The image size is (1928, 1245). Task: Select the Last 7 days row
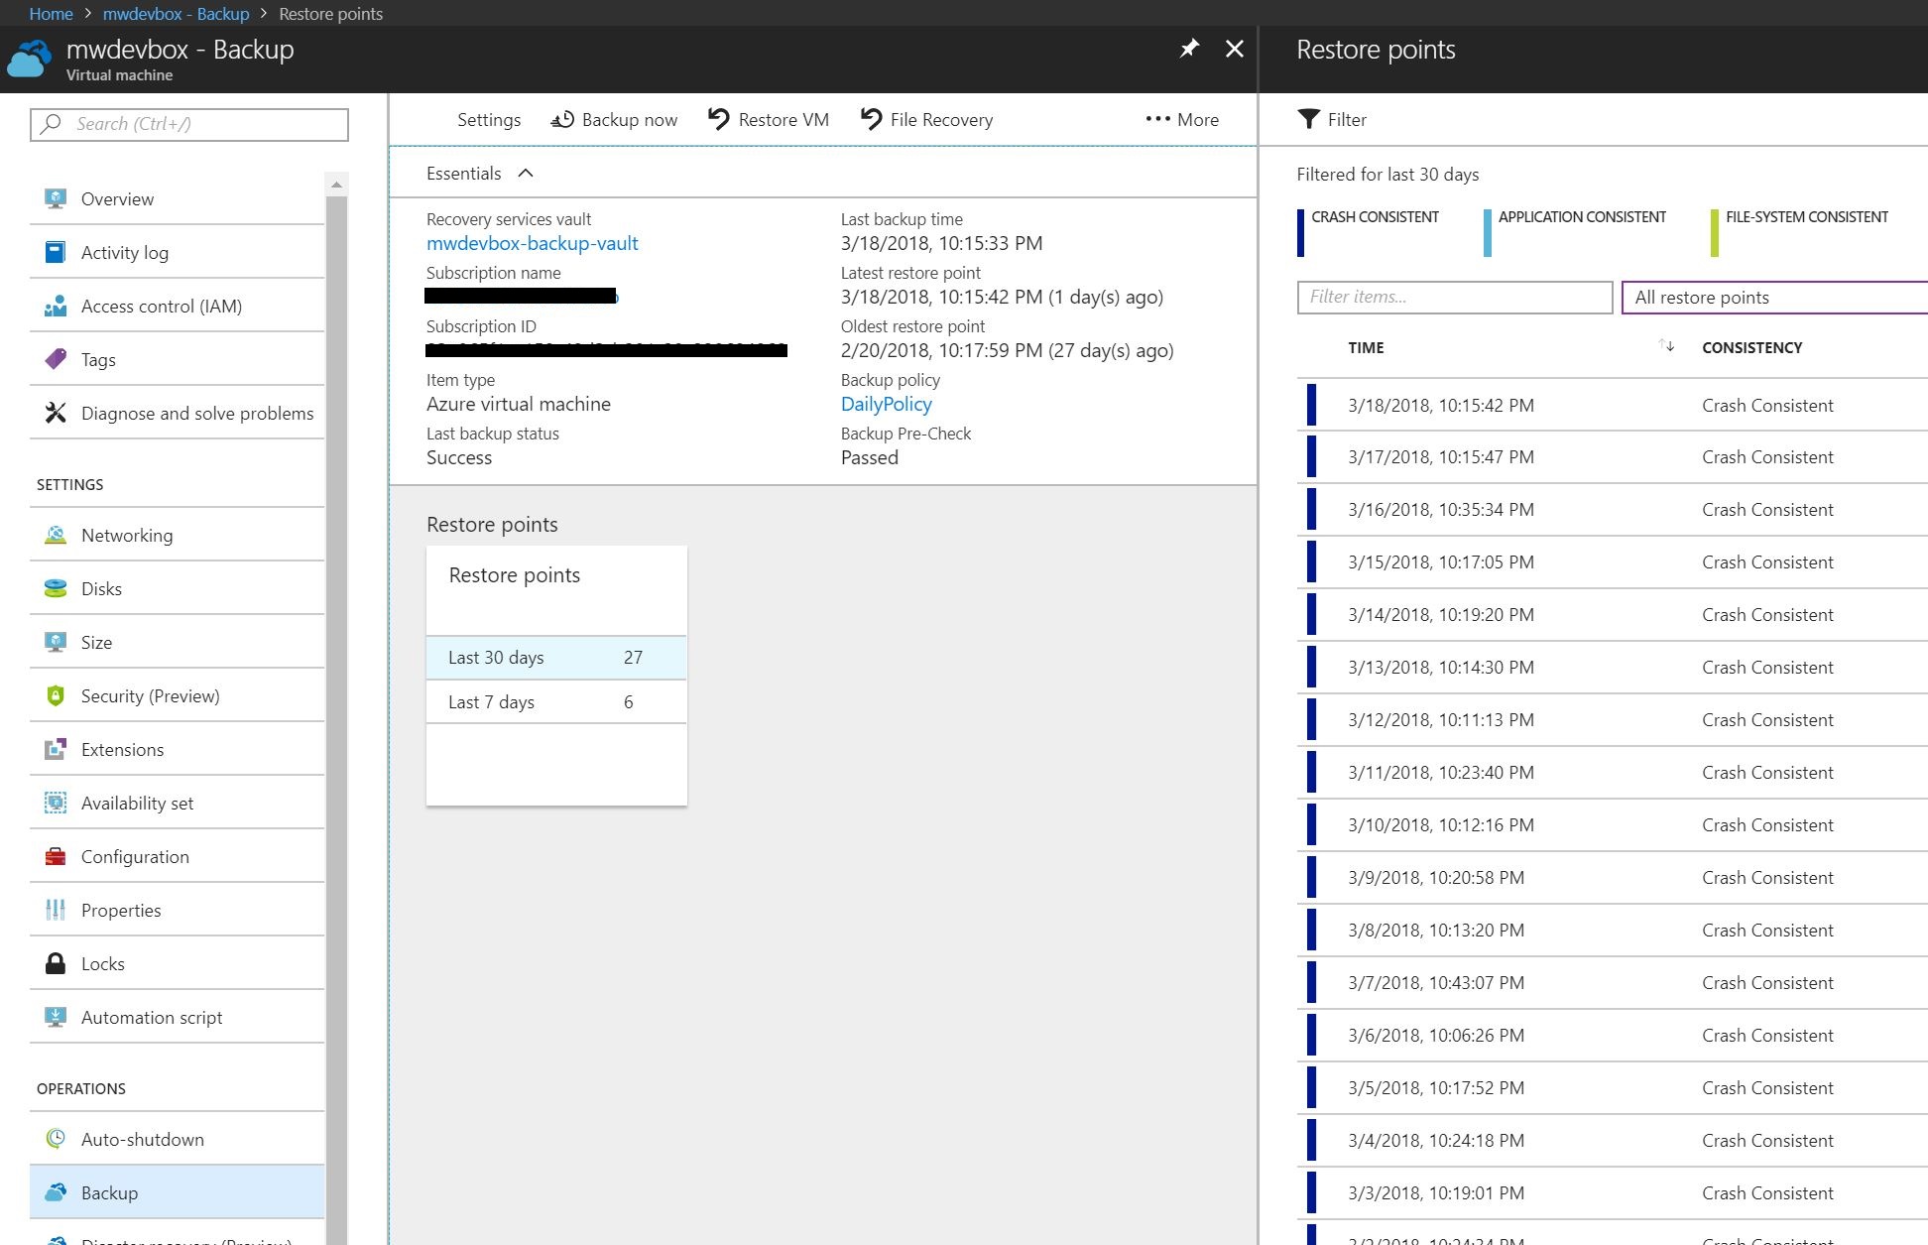tap(556, 702)
